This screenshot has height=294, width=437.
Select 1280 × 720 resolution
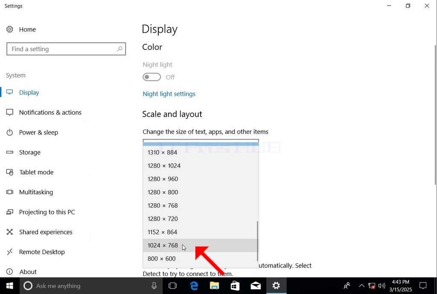point(201,219)
